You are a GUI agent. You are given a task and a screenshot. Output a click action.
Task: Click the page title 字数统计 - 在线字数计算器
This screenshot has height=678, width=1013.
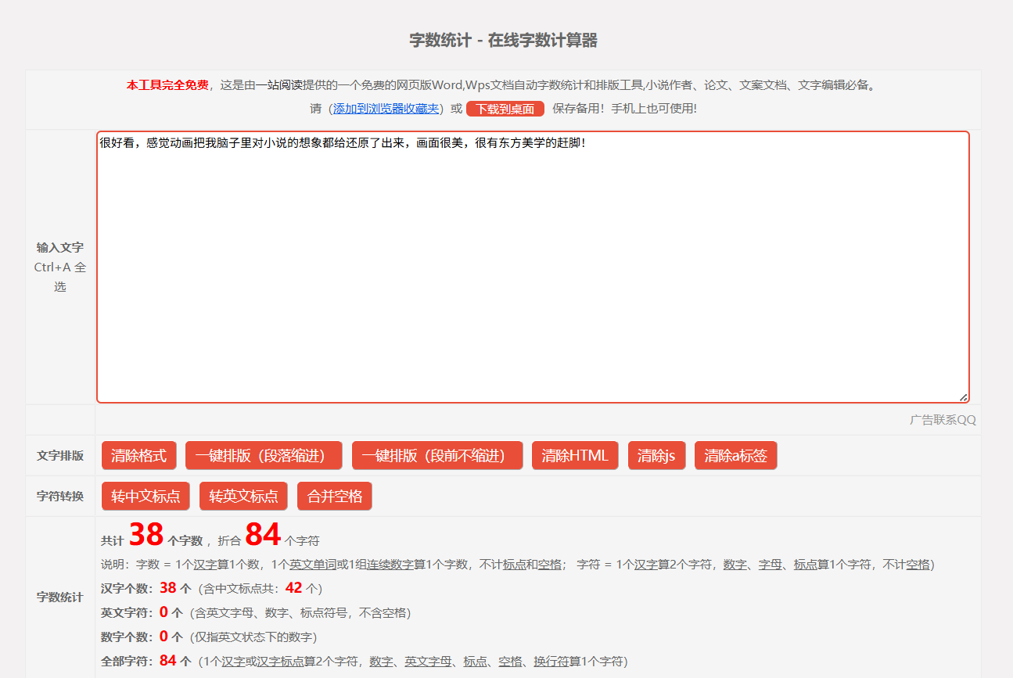pyautogui.click(x=503, y=41)
